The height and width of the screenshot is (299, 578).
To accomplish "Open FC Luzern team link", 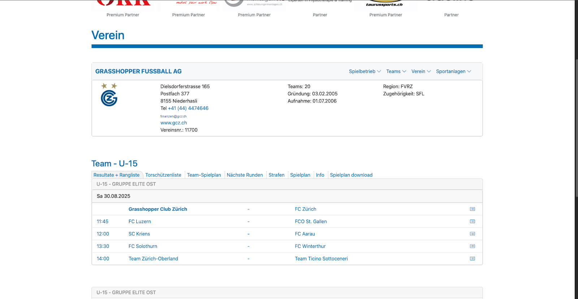I will pyautogui.click(x=140, y=221).
